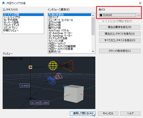143x118 pixels.
Task: Click the orange AutoSnap marker icon in preview
Action: click(30, 67)
